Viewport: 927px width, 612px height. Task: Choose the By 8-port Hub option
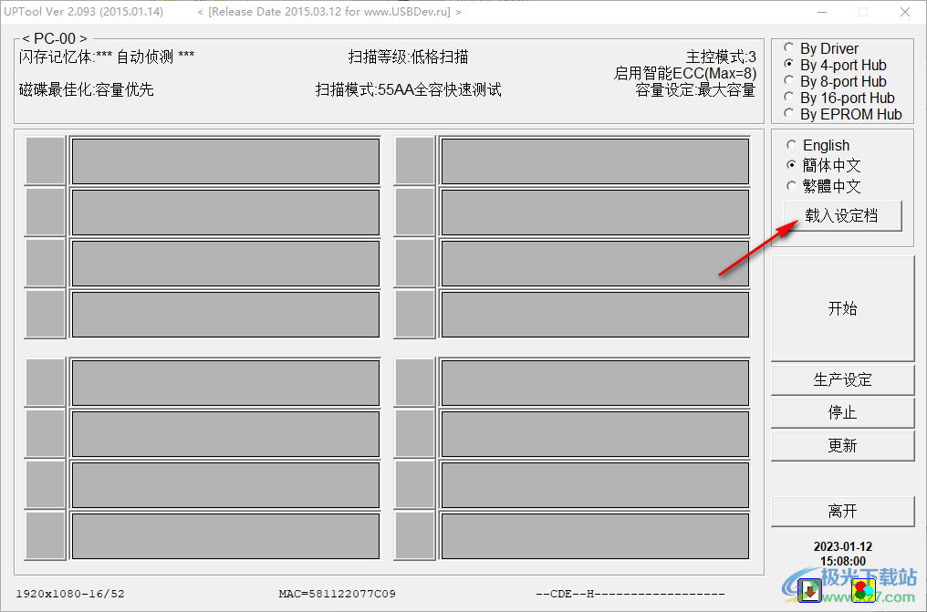[x=836, y=81]
